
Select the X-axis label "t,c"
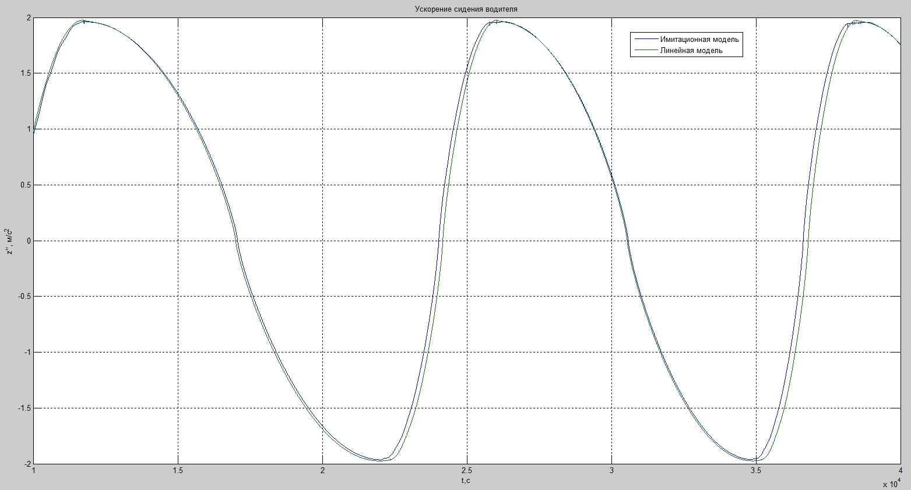coord(466,481)
